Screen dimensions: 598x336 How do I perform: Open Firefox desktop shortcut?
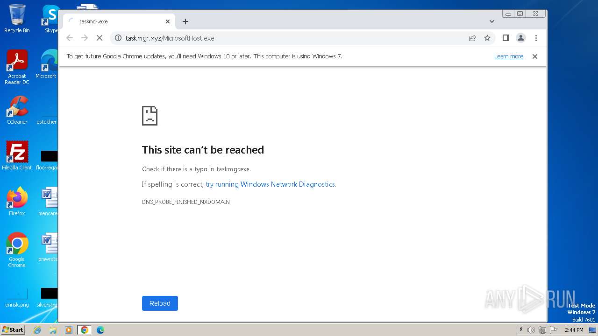click(17, 202)
